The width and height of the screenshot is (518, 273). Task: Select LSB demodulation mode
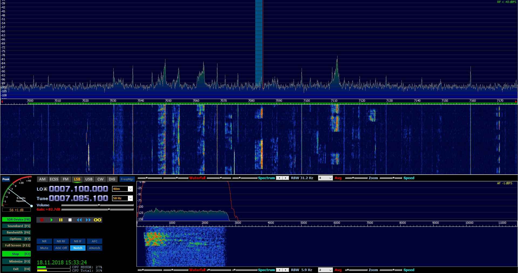tap(77, 179)
